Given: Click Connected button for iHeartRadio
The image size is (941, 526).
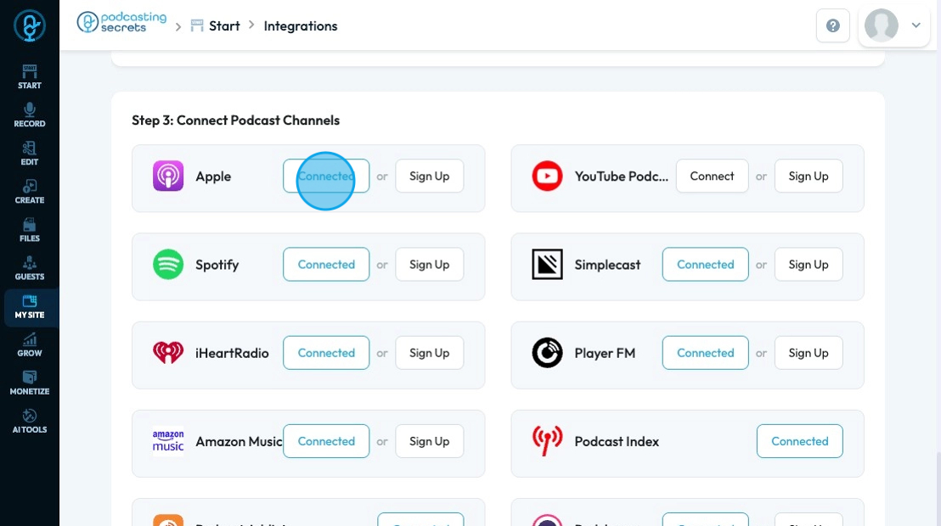Looking at the screenshot, I should pos(326,353).
